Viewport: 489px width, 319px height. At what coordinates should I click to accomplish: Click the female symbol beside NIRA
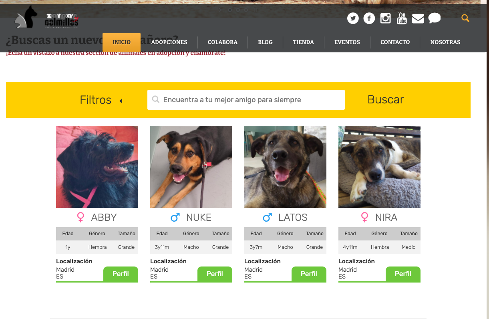364,217
